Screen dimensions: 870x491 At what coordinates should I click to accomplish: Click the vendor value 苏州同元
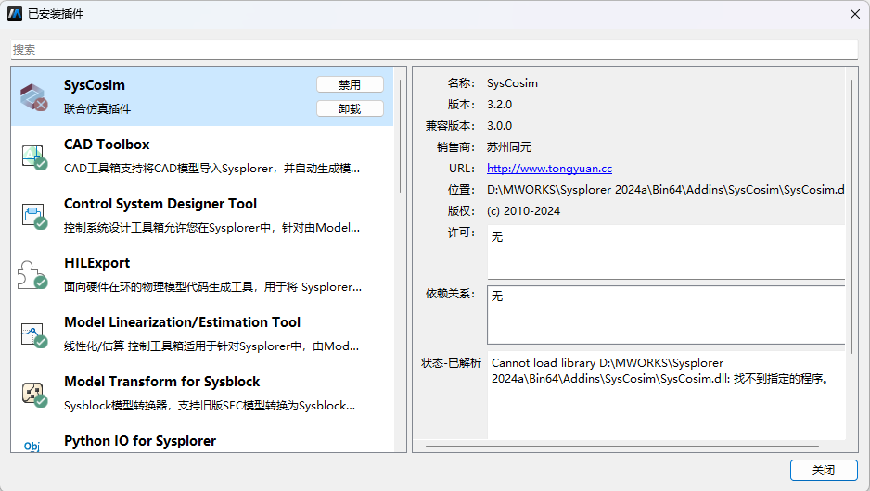[509, 147]
